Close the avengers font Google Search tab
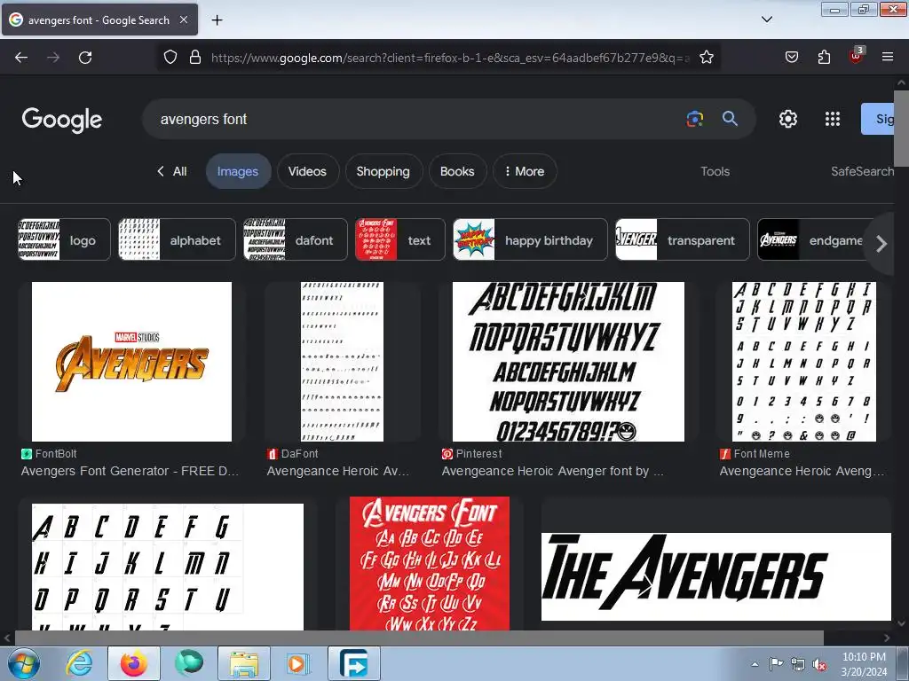The width and height of the screenshot is (909, 681). coord(183,20)
